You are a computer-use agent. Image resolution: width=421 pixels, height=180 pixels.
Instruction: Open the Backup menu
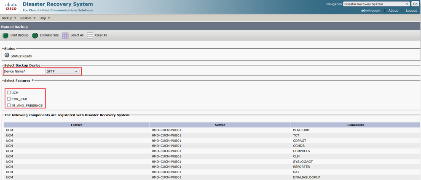point(9,18)
